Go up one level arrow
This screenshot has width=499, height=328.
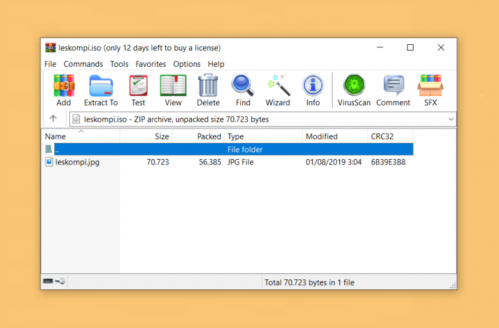tap(53, 118)
